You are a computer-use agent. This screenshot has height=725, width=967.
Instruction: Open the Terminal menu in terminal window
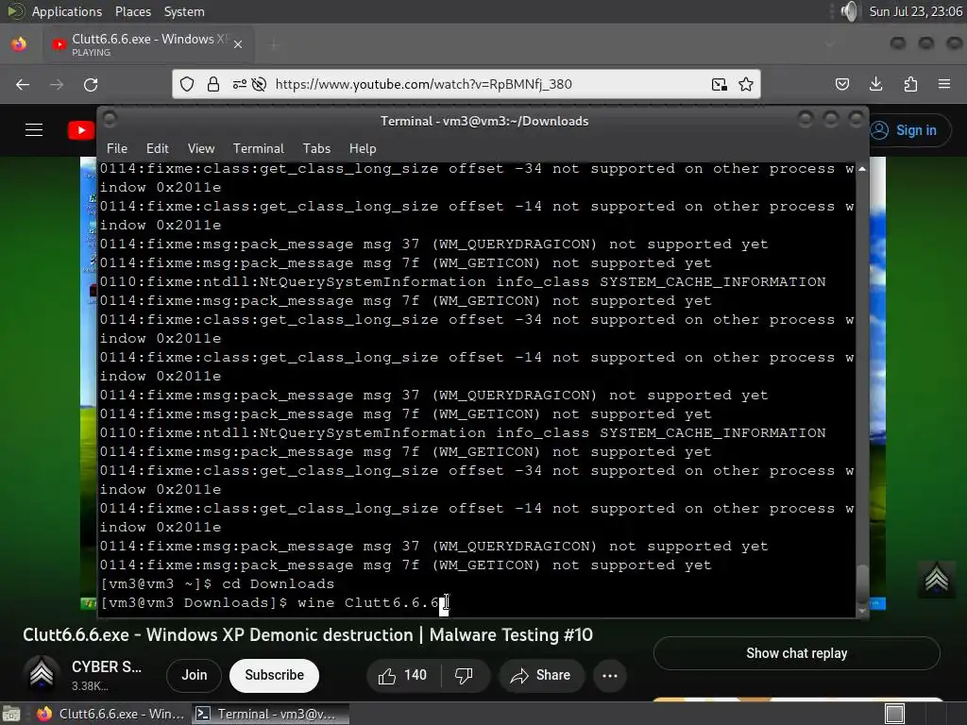(259, 148)
